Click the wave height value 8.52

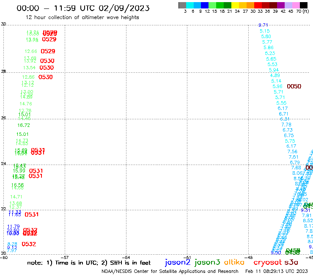[x=308, y=221]
